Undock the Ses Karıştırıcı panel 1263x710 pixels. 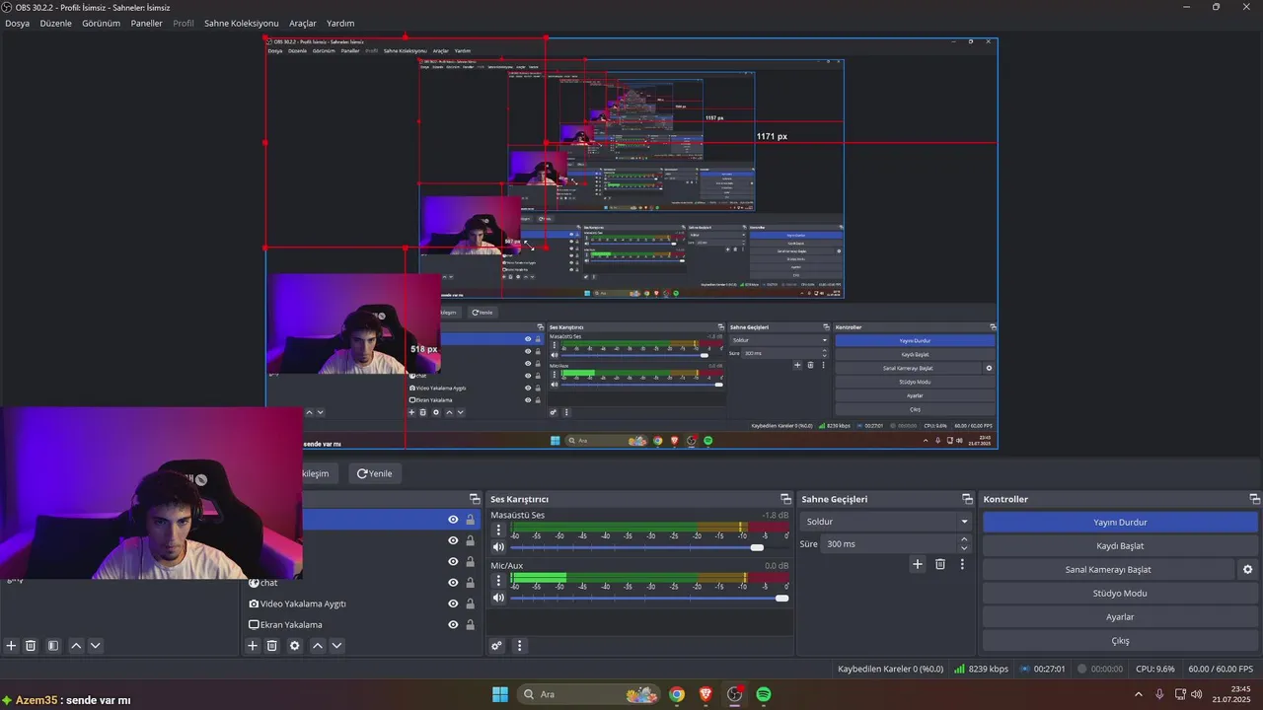point(785,499)
